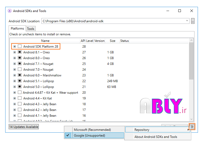Toggle the Android 8.1 – Oreo checkbox

click(x=20, y=52)
